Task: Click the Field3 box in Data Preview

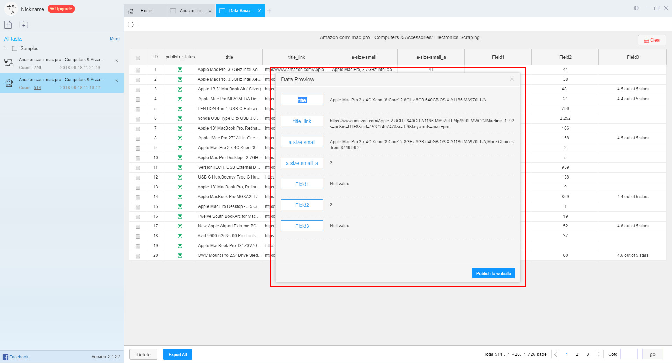Action: tap(302, 226)
